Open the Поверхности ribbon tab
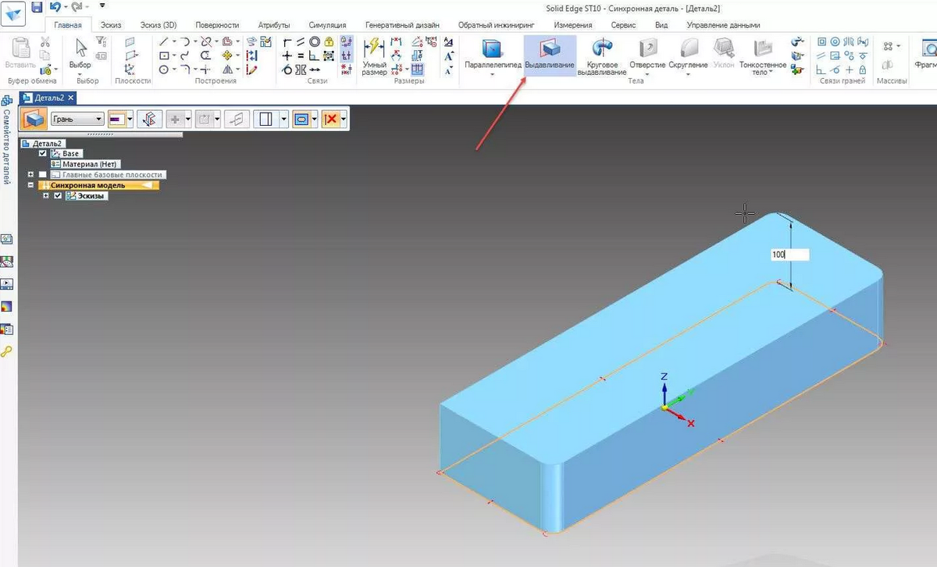Viewport: 937px width, 567px height. coord(217,26)
